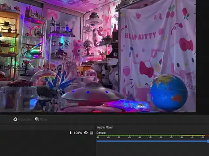Viewport: 209px width, 156px height.
Task: Toggle source visibility with the eye icon
Action: [86, 133]
